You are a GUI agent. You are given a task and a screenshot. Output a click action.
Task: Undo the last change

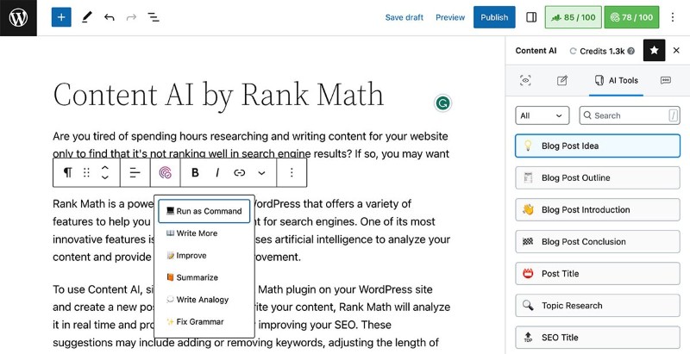(x=110, y=17)
